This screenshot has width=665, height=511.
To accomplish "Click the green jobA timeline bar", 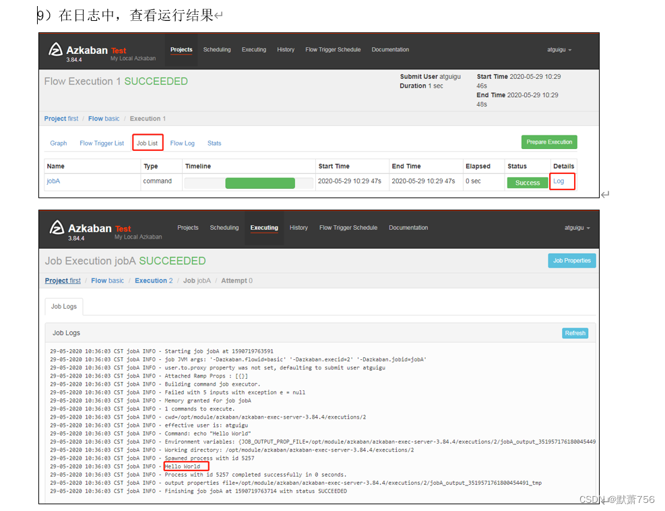I will pyautogui.click(x=260, y=183).
